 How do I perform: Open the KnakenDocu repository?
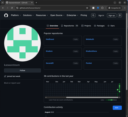(x=91, y=51)
